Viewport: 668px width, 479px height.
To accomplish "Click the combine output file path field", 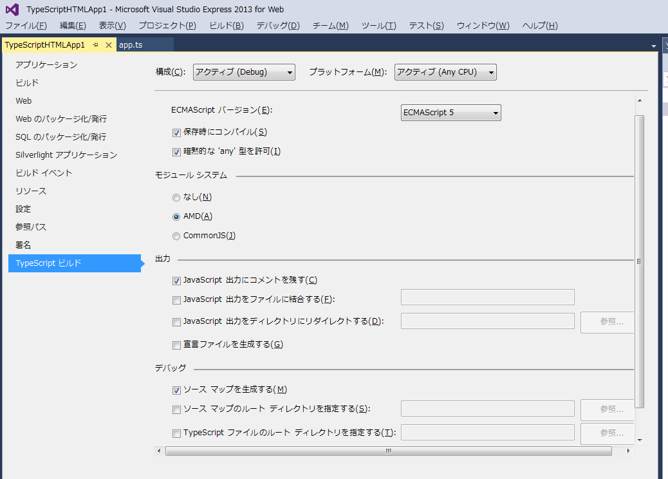I will pos(487,297).
